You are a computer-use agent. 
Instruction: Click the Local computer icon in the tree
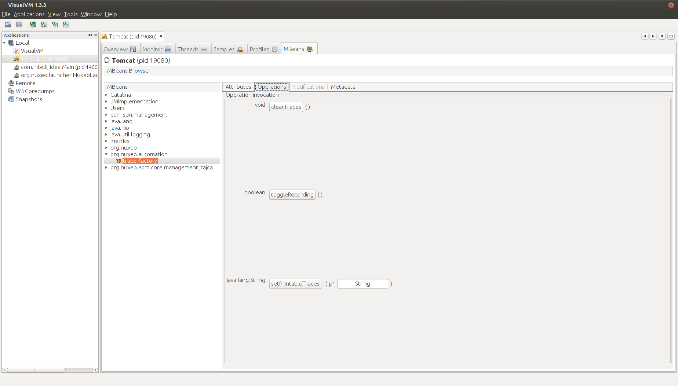click(11, 43)
